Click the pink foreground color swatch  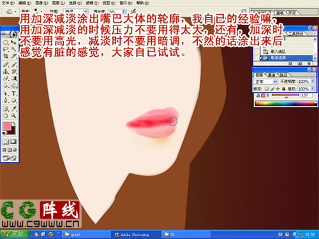point(7,126)
